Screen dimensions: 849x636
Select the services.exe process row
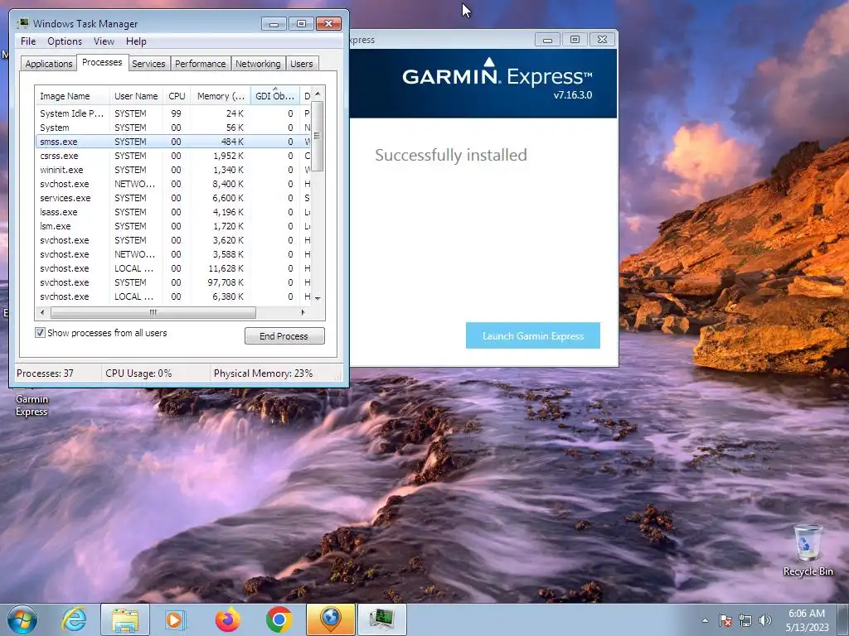[x=173, y=197]
